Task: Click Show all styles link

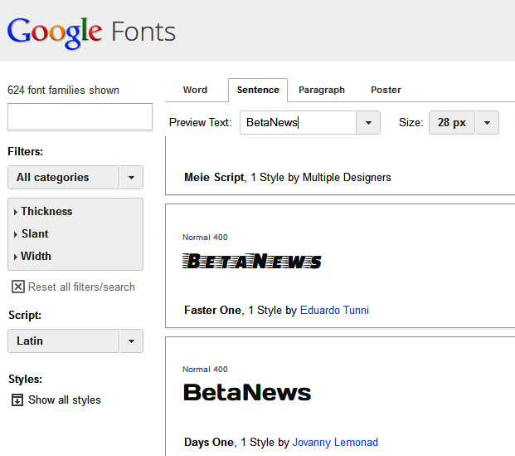Action: pos(65,400)
